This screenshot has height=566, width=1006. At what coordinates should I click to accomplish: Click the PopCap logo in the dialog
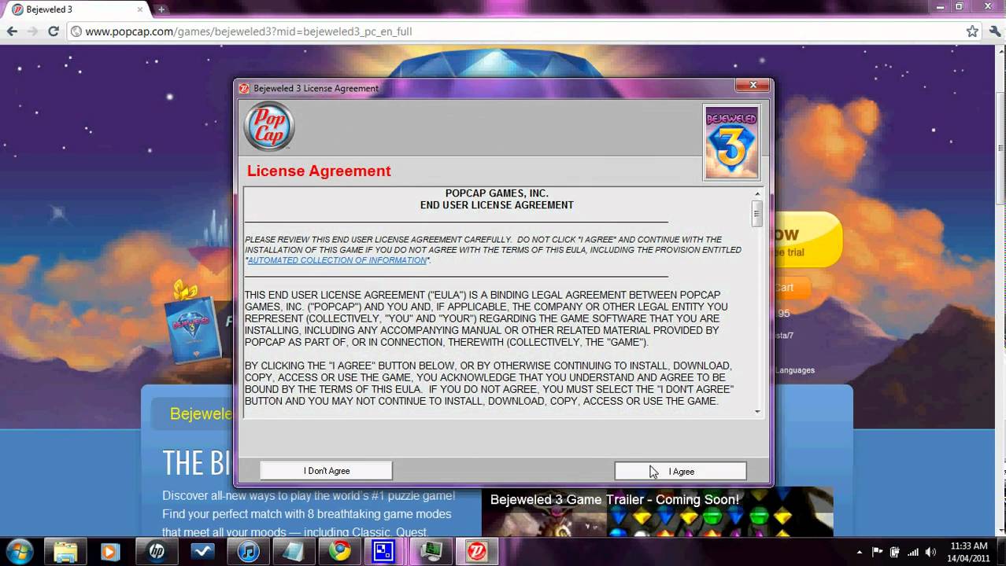tap(269, 126)
